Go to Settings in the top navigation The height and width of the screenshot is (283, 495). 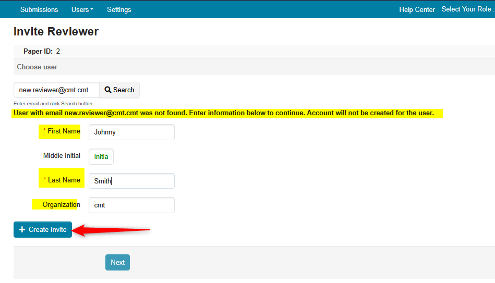(x=119, y=9)
